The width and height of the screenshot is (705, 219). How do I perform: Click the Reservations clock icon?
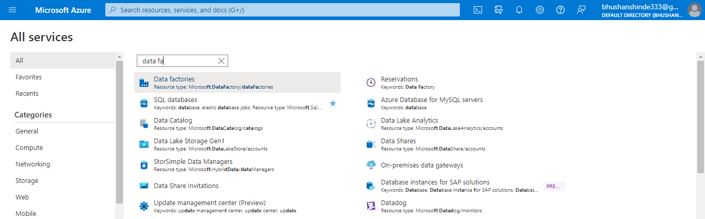371,82
